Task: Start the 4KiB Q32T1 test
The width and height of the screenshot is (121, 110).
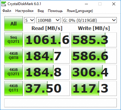Action: tap(14, 72)
